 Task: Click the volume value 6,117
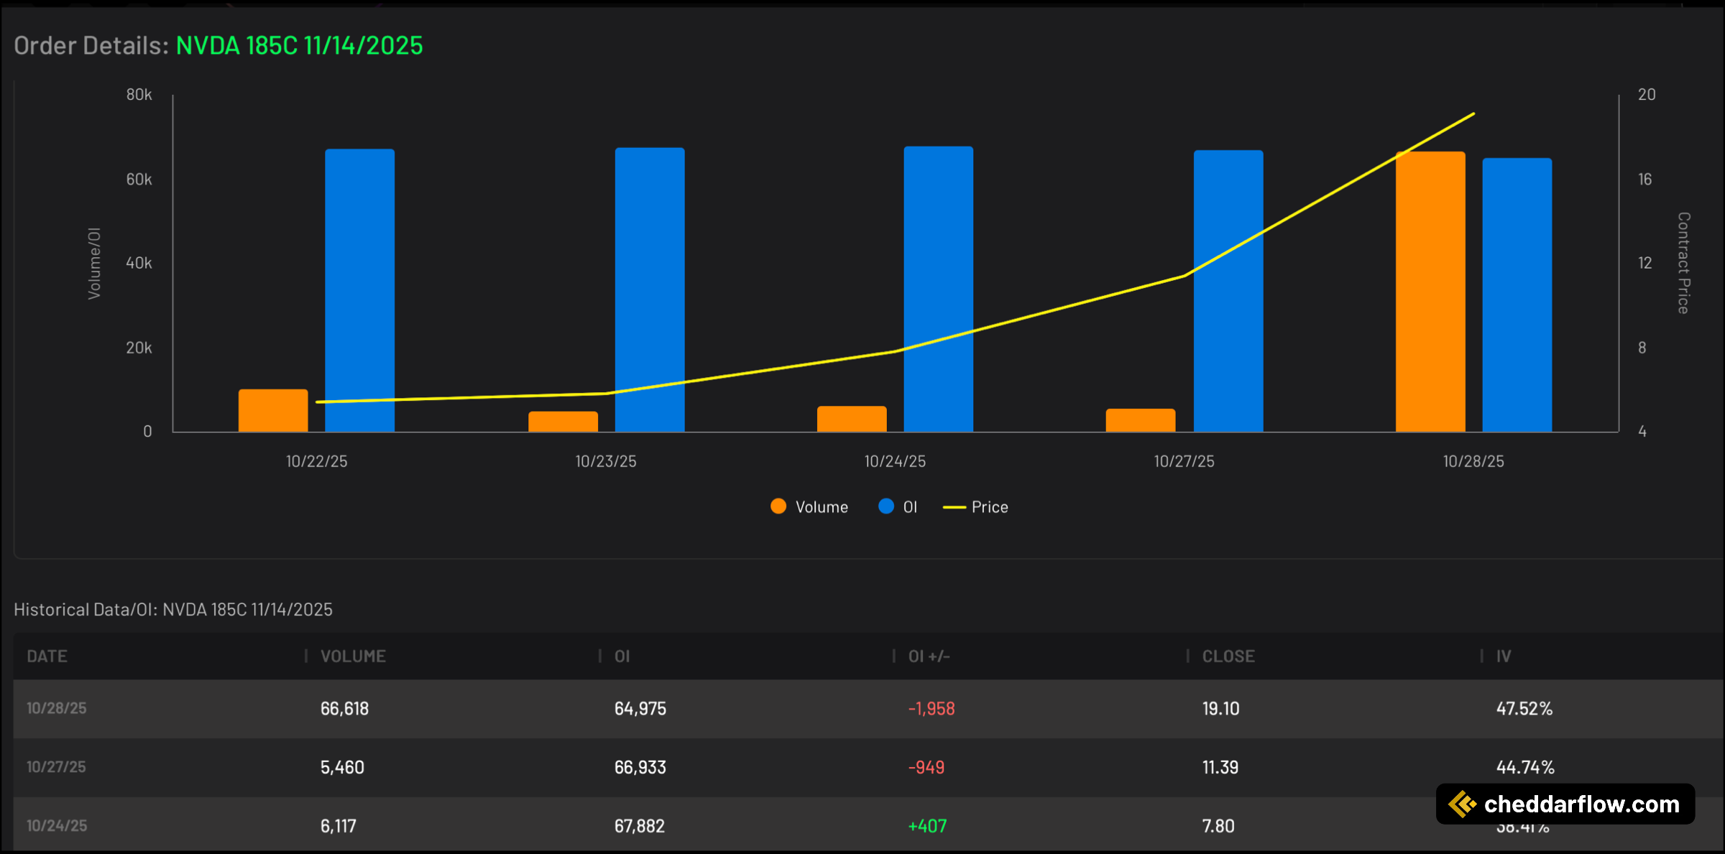pyautogui.click(x=339, y=827)
